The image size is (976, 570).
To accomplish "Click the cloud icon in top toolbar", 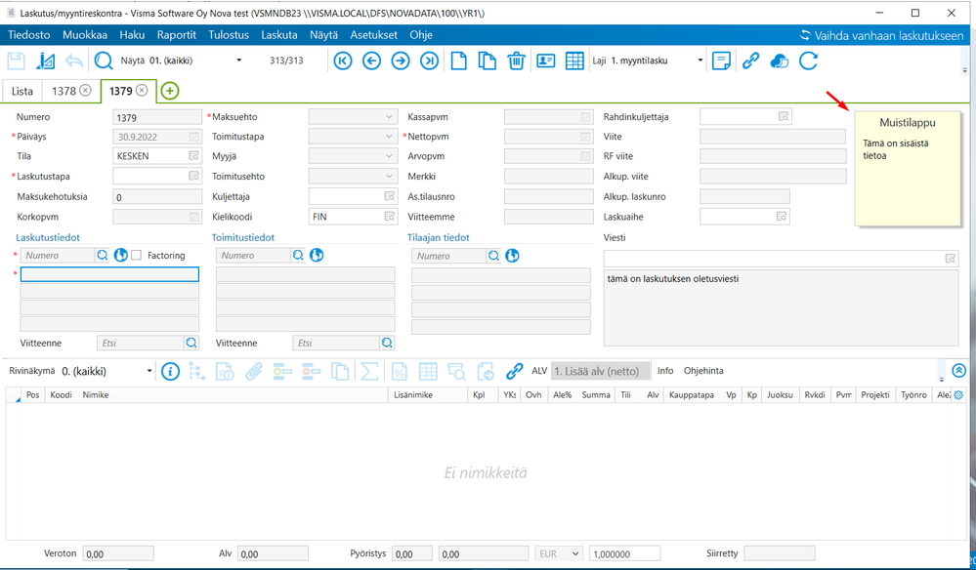I will pos(780,61).
